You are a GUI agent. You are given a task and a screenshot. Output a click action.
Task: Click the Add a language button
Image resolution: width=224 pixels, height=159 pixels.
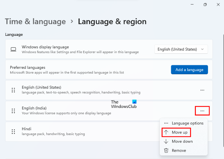point(189,70)
